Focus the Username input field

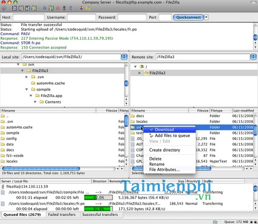point(82,17)
